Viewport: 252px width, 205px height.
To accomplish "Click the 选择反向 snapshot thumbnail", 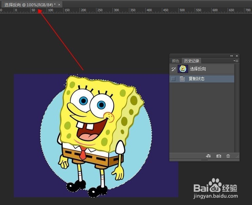I will point(183,69).
